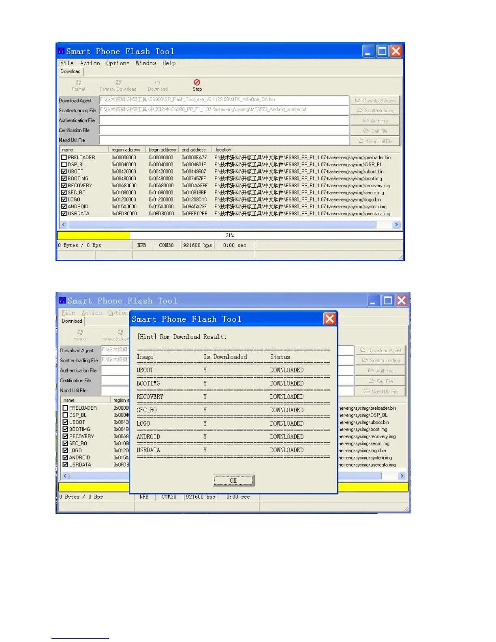The width and height of the screenshot is (496, 642).
Task: Toggle DSP_BL checkbox in bottom window
Action: (65, 415)
